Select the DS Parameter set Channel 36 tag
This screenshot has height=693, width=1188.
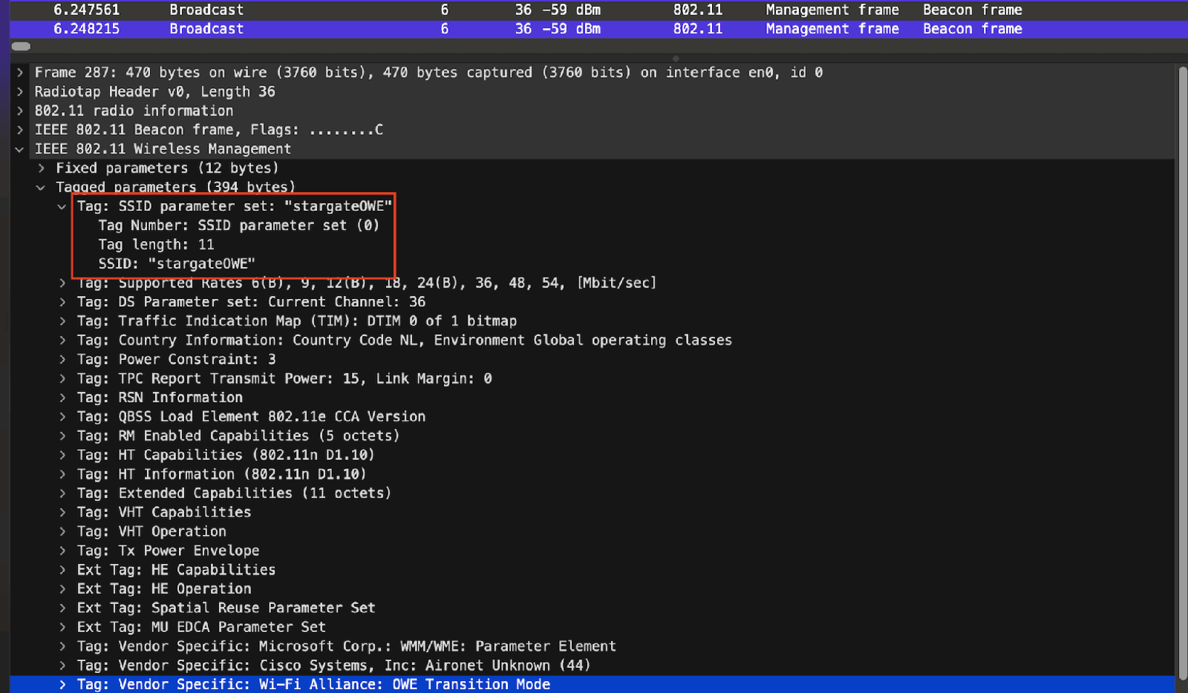251,303
